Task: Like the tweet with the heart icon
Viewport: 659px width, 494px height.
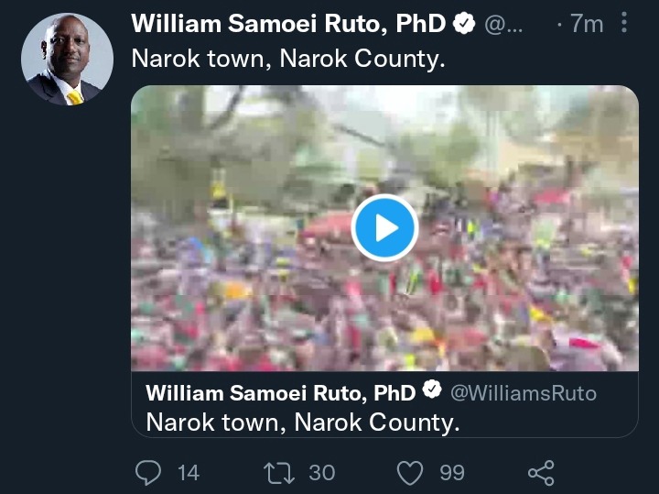Action: (x=410, y=473)
